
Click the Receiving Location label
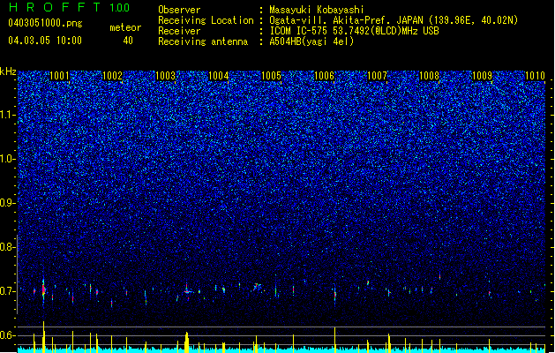206,20
